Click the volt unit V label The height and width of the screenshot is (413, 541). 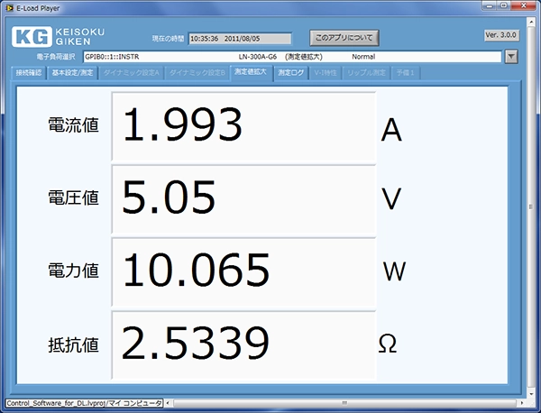391,198
